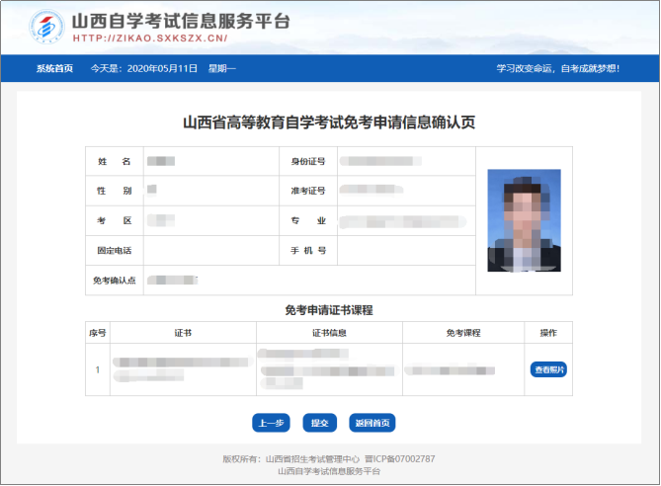Click the 证书信息 column header
661x486 pixels.
tap(331, 333)
